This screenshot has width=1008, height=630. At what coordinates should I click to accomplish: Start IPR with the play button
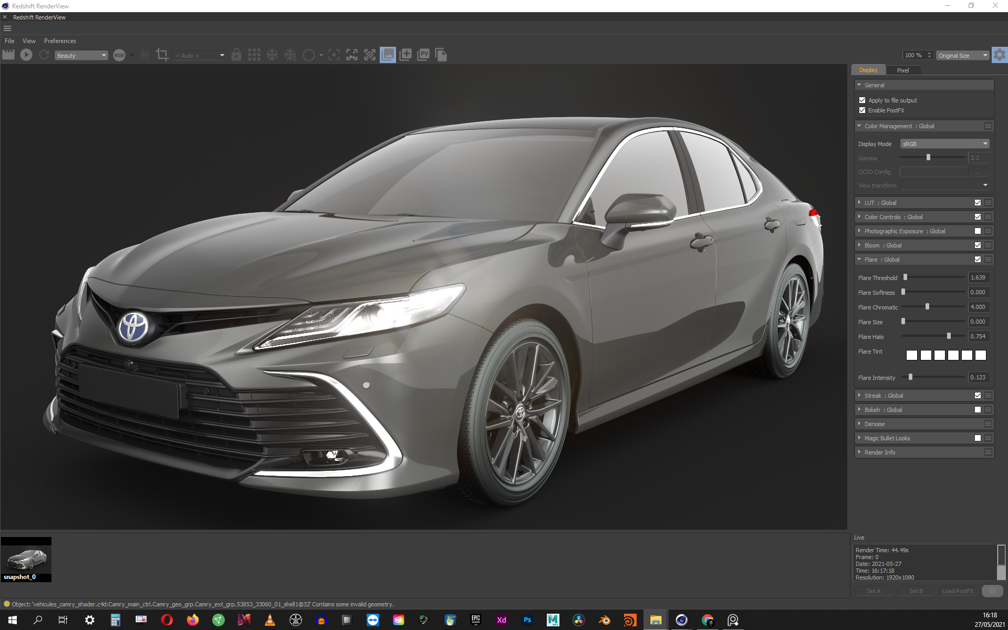click(x=26, y=55)
